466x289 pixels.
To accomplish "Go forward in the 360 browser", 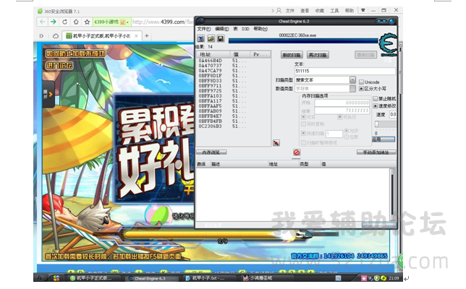I will (x=54, y=22).
